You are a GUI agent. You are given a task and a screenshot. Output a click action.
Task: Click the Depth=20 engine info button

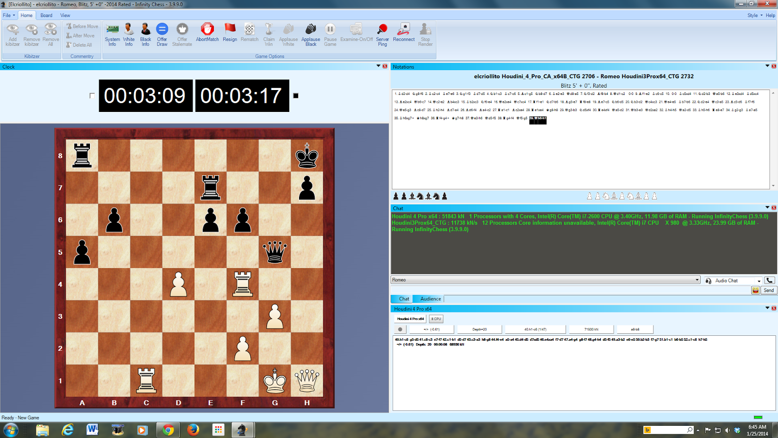tap(479, 329)
